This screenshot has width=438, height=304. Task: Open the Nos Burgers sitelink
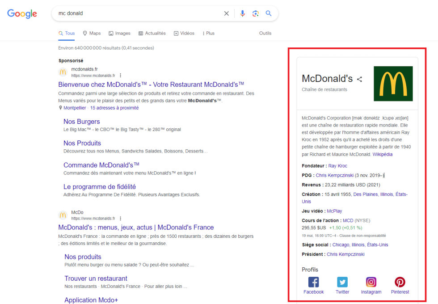tap(81, 122)
